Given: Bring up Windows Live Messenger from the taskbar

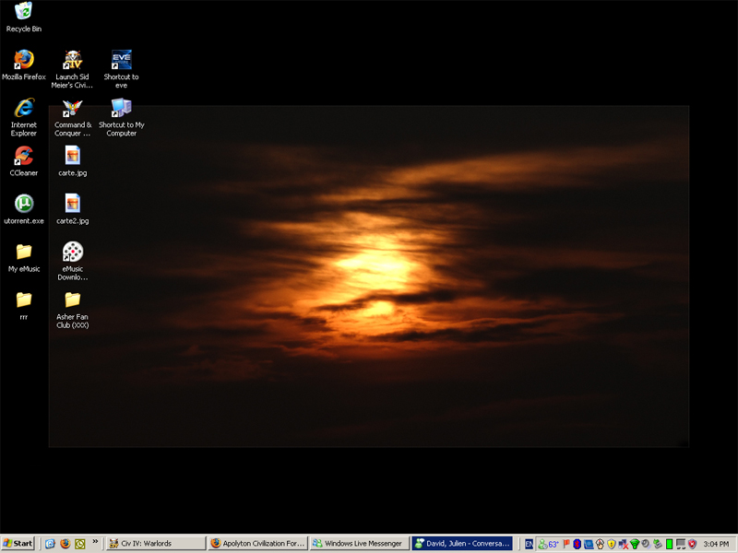Looking at the screenshot, I should coord(358,544).
